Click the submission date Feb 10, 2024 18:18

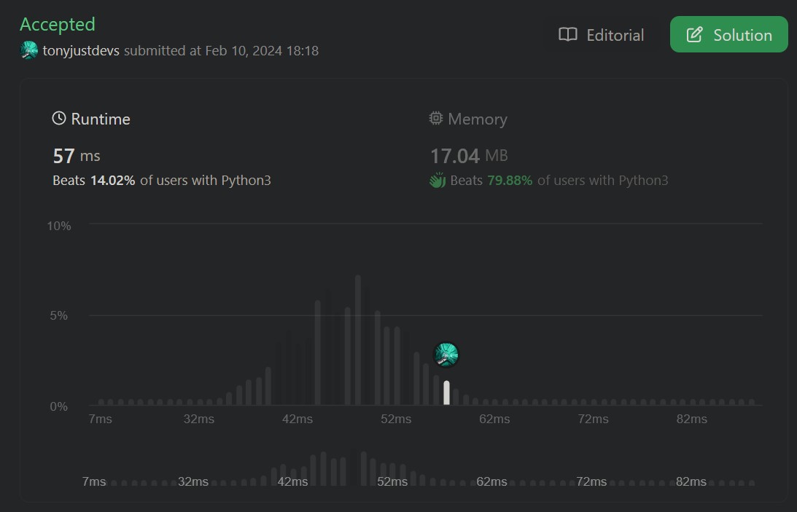pos(262,51)
